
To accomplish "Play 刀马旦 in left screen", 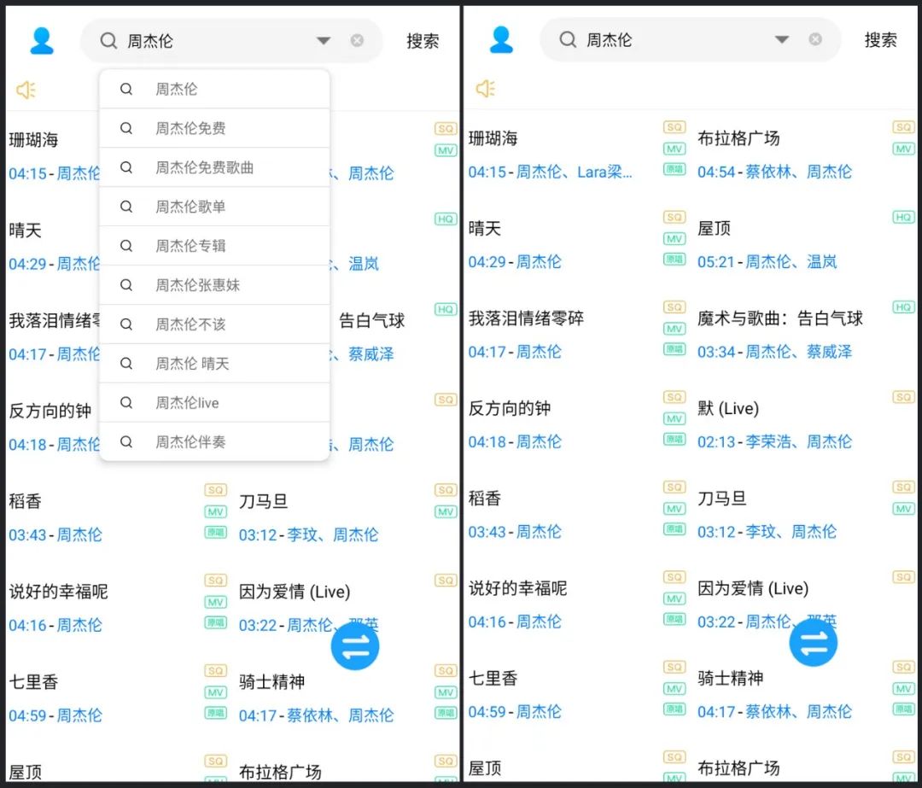I will (264, 501).
